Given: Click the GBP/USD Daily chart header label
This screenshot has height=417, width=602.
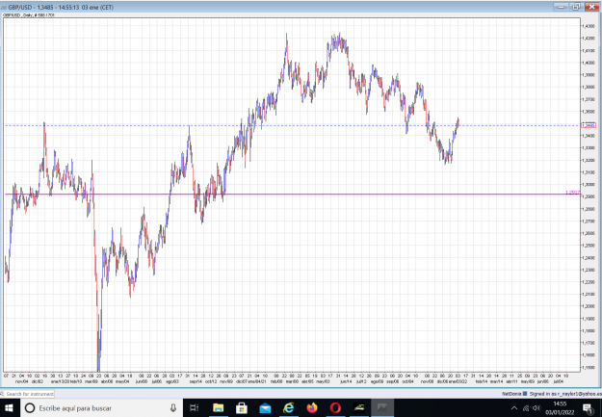Looking at the screenshot, I should pos(29,15).
